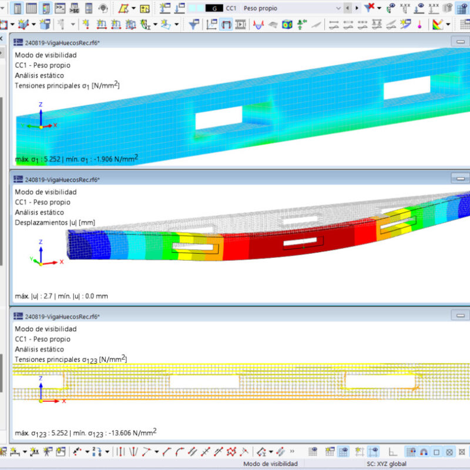Minimize the bottom σ123 stress view window
The image size is (470, 470).
pyautogui.click(x=461, y=315)
